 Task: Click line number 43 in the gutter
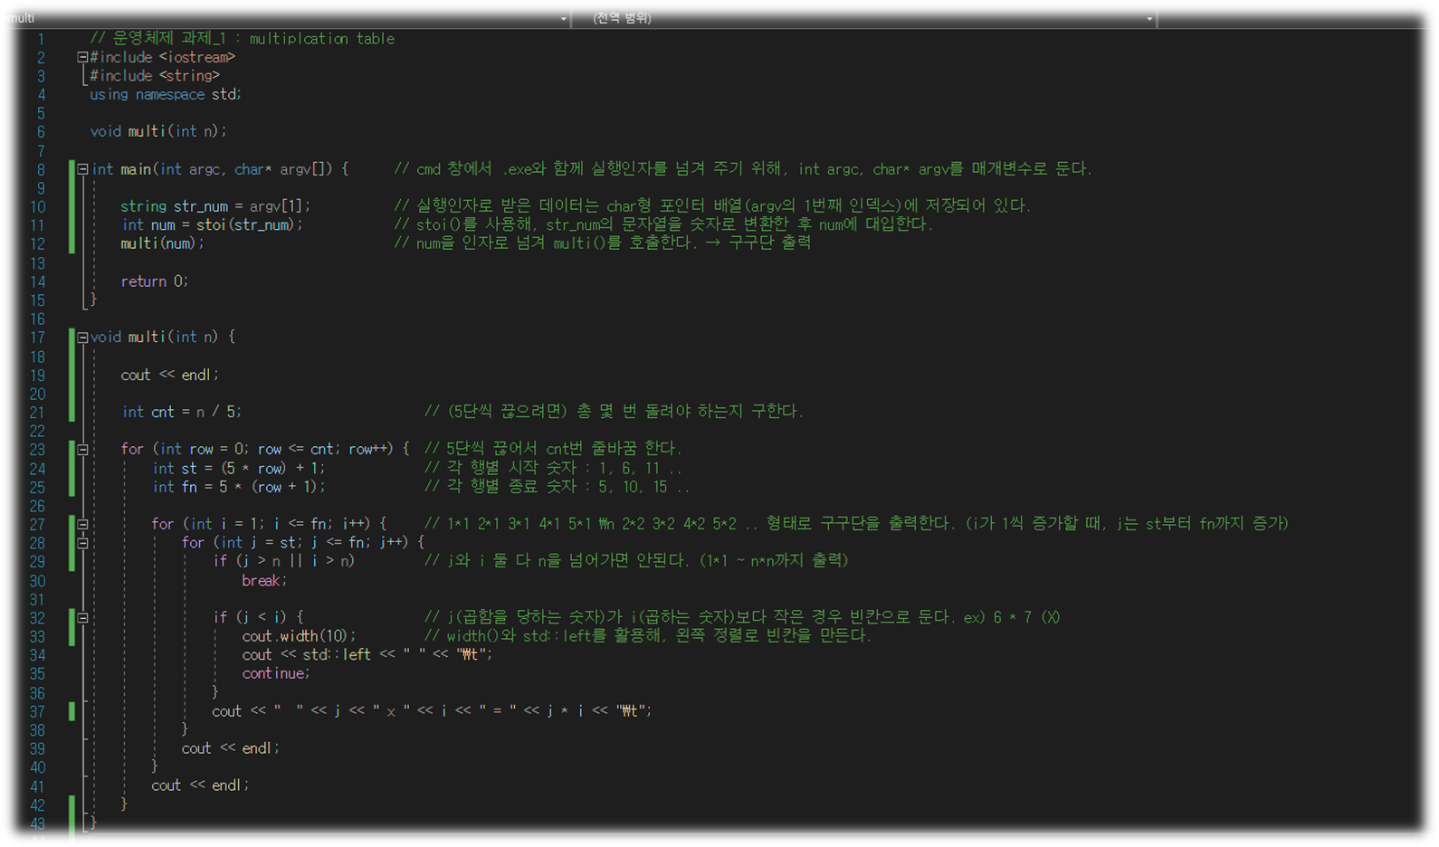coord(37,823)
